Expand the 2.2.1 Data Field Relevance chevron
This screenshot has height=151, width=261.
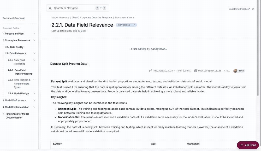pyautogui.click(x=34, y=60)
